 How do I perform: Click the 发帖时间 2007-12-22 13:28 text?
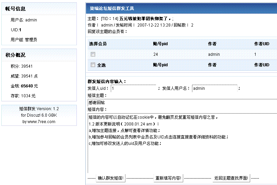(143, 25)
